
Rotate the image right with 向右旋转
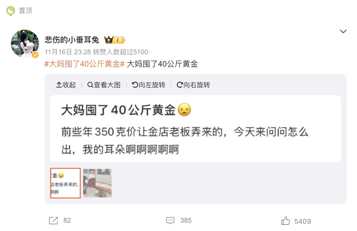click(x=193, y=85)
